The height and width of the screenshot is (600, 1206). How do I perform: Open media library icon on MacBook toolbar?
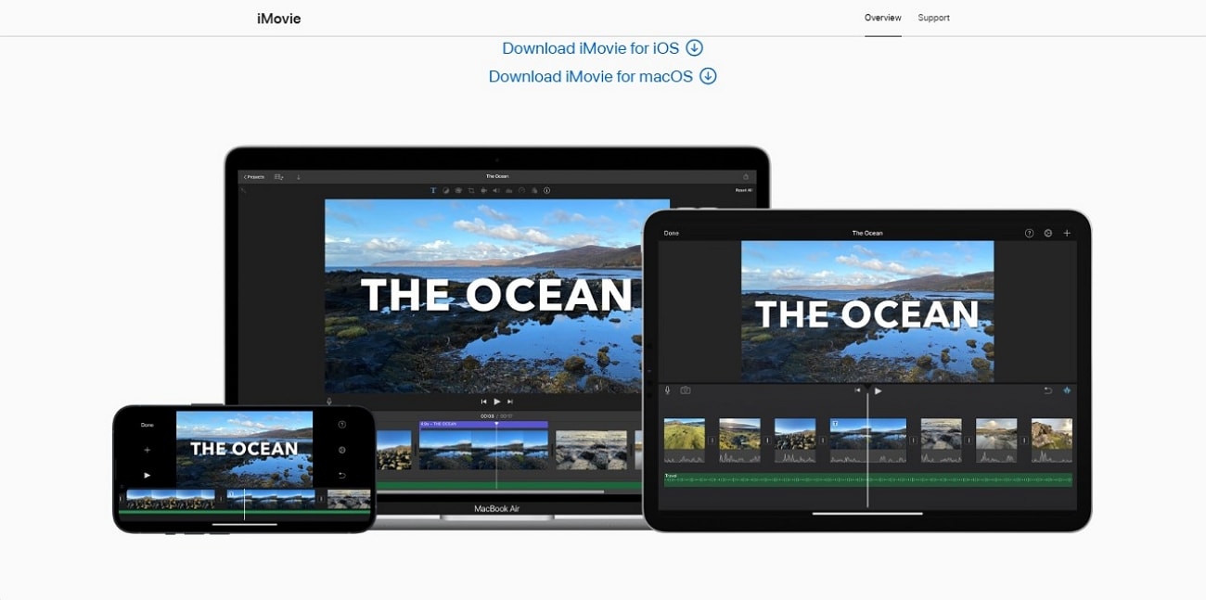tap(278, 176)
